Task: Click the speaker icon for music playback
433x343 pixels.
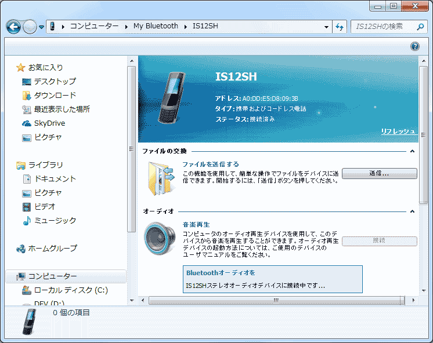Action: (160, 238)
